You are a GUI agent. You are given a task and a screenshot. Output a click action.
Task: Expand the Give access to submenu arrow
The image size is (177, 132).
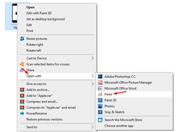(x=93, y=84)
